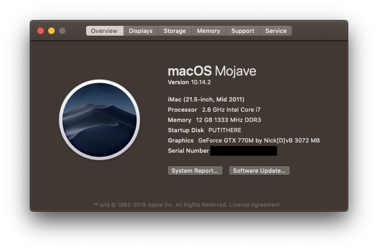Click the PUTITHERE startup disk name
Image resolution: width=378 pixels, height=251 pixels.
pyautogui.click(x=225, y=130)
